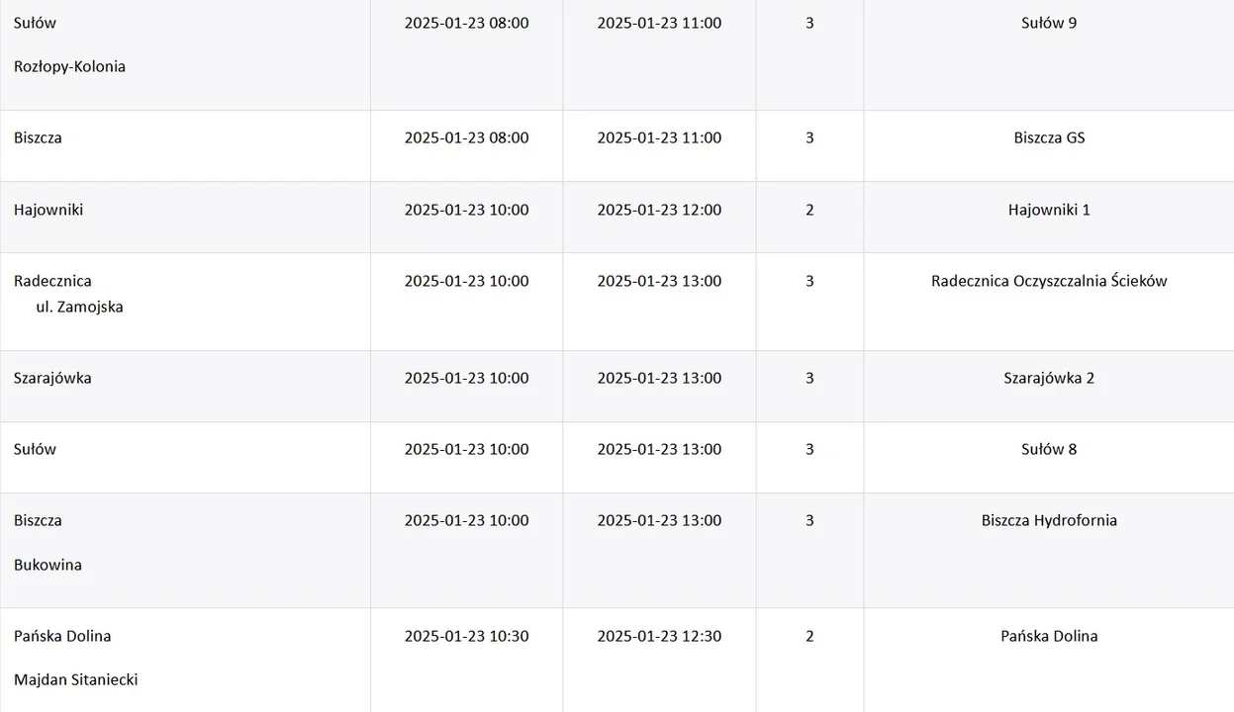Select Hajowniki end time 2025-01-23 12:00
The image size is (1234, 712).
coord(659,210)
